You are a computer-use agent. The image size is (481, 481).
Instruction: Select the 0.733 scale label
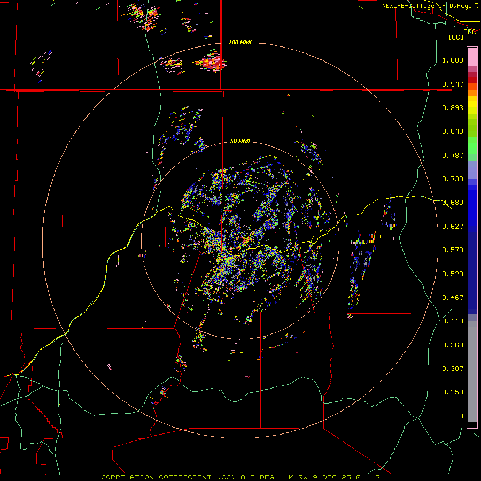(453, 179)
